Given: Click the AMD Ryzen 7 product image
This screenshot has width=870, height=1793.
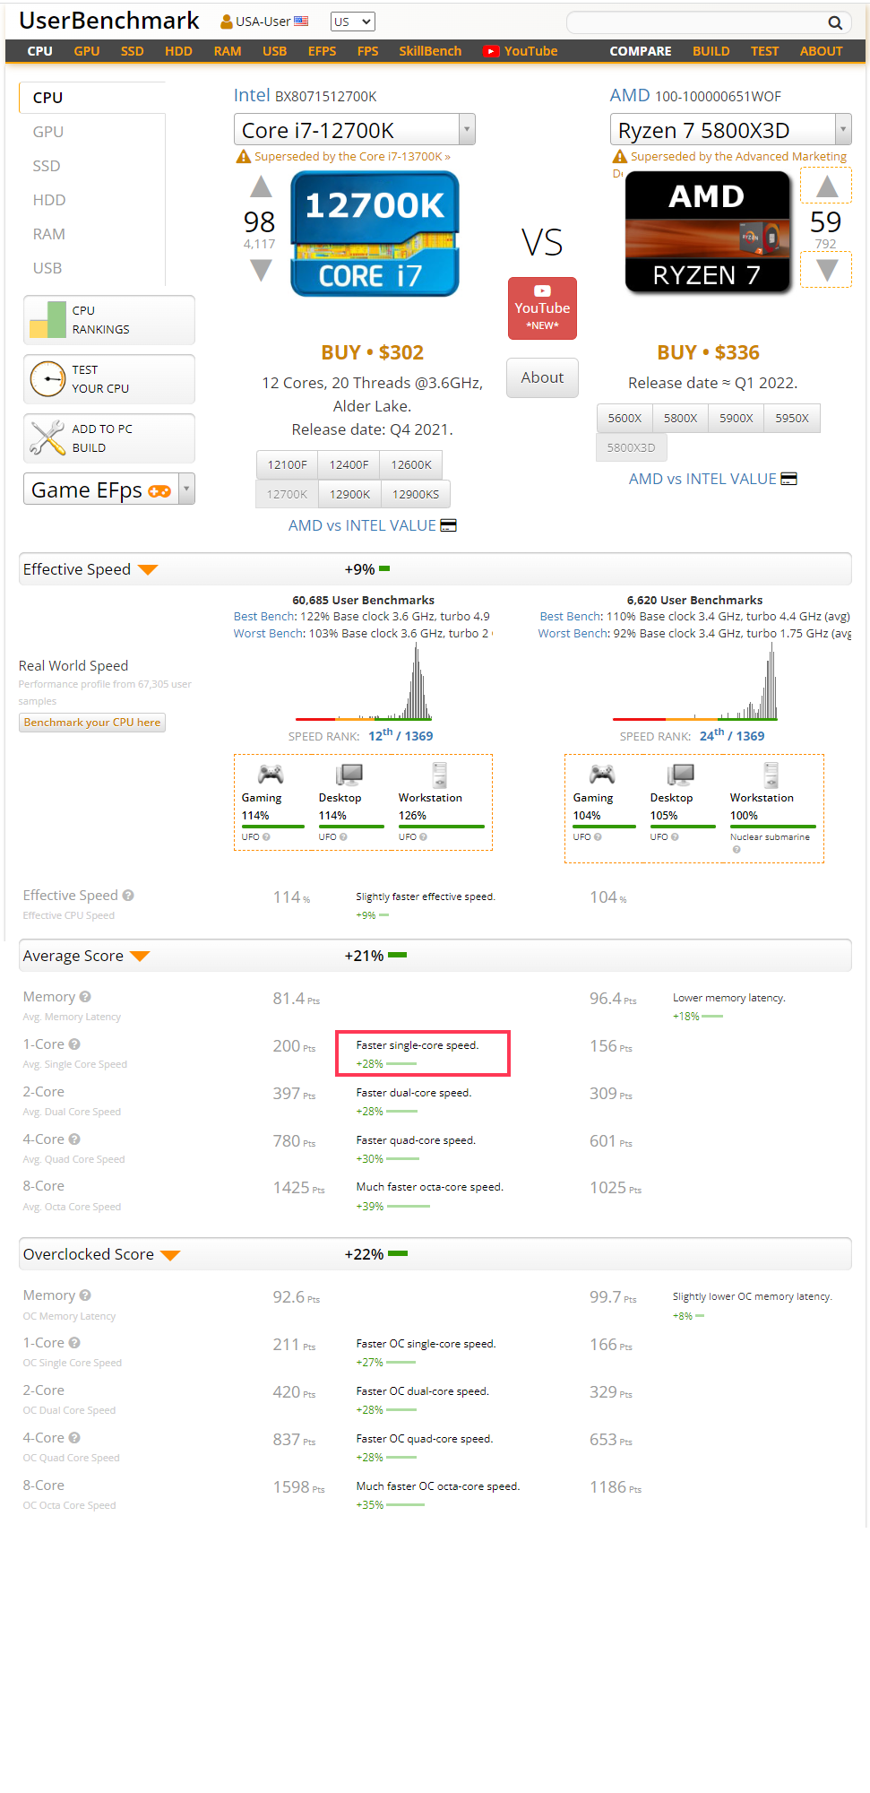Looking at the screenshot, I should [708, 232].
